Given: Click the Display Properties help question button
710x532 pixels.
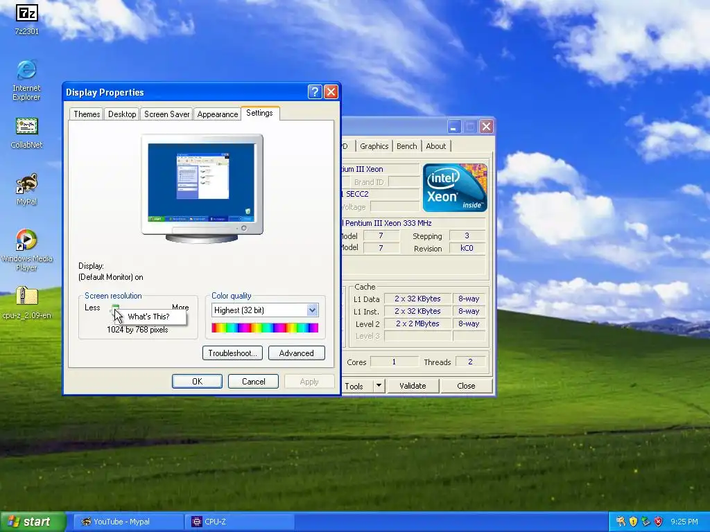Looking at the screenshot, I should (x=315, y=92).
